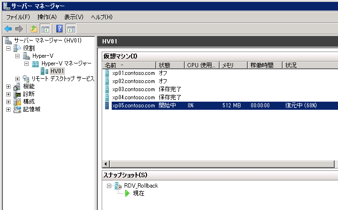Sort by the CPU 使用 column header
338x210 pixels.
(202, 65)
